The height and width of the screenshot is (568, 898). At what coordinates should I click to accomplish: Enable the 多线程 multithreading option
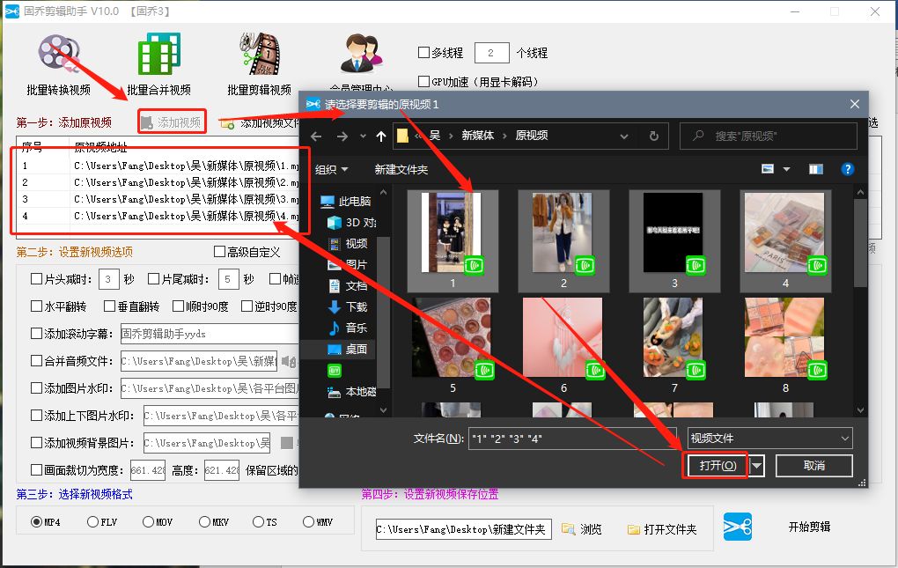[x=423, y=52]
